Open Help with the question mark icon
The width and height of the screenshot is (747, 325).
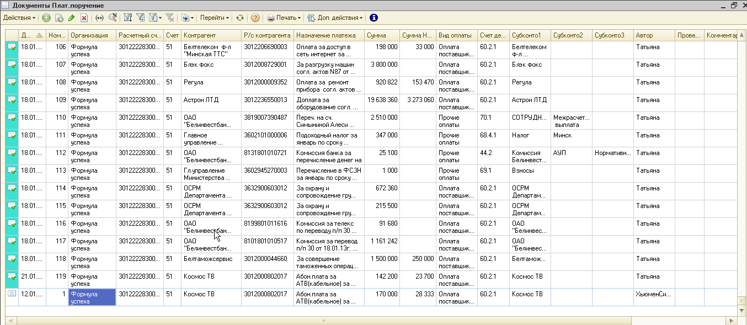255,18
